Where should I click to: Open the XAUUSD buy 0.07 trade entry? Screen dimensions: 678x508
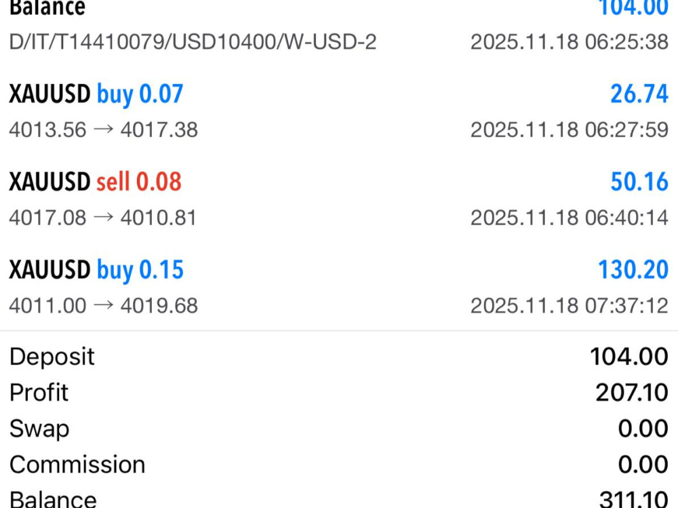(339, 112)
